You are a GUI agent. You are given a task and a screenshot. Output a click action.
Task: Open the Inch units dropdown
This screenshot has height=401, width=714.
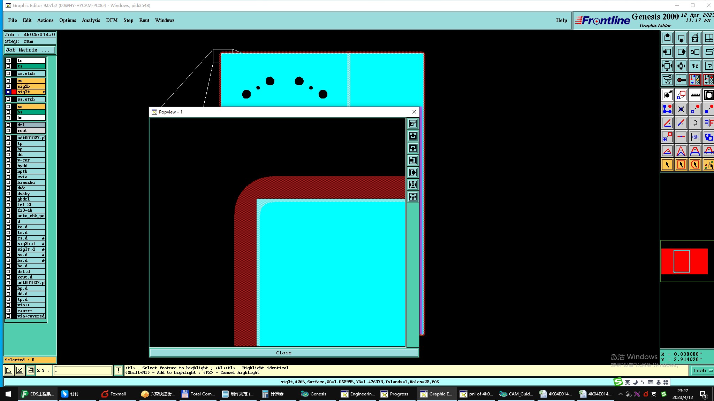701,370
